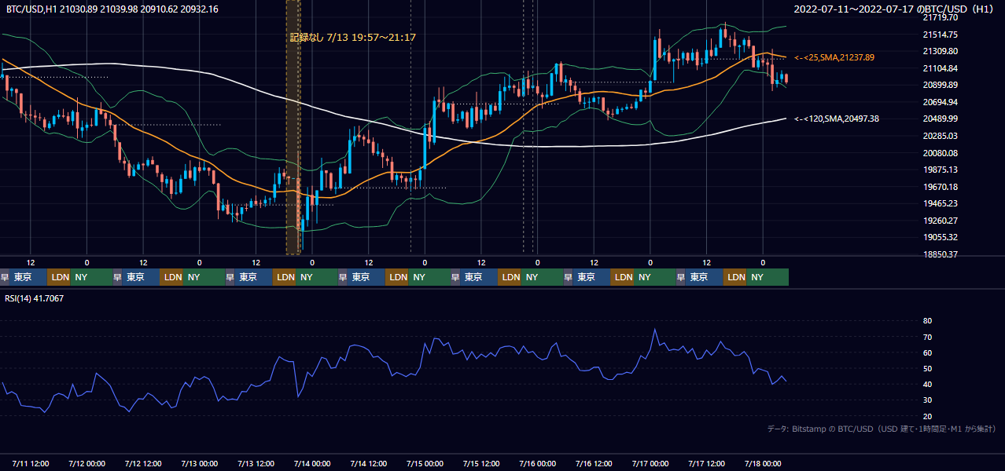Click the Bitstamp data source attribution text
1005x471 pixels.
(x=882, y=429)
